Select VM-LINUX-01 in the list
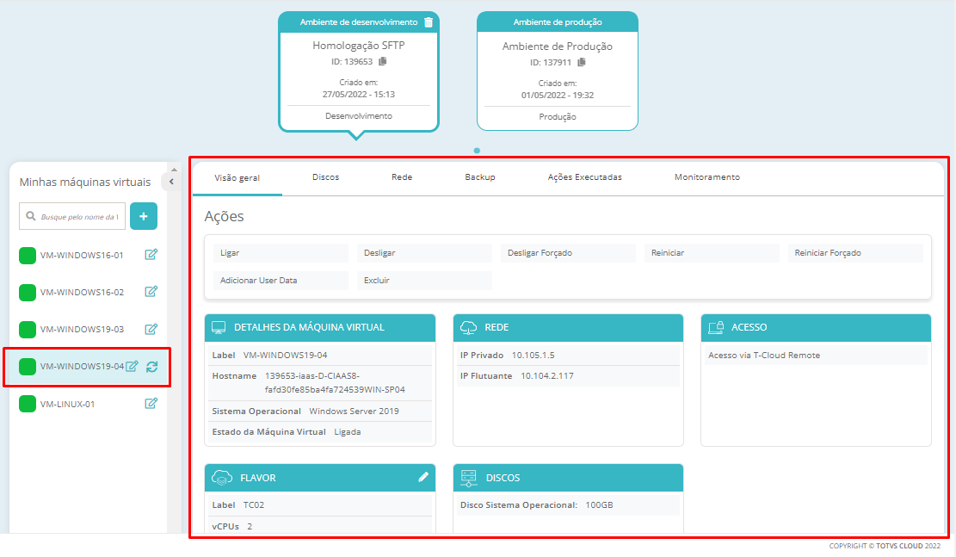Image resolution: width=956 pixels, height=557 pixels. pos(67,404)
